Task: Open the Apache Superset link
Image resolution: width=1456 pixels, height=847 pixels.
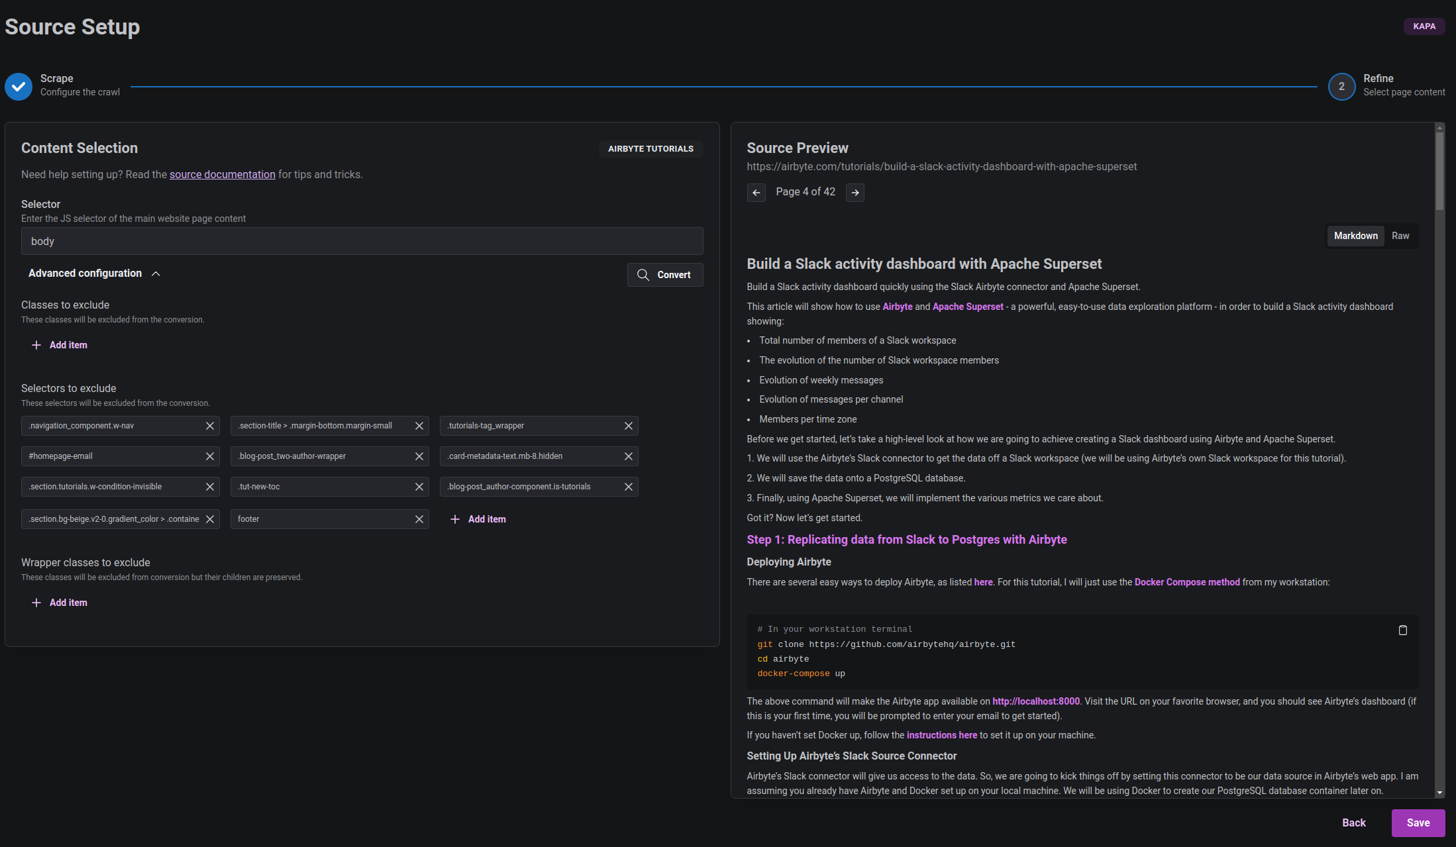Action: click(968, 307)
